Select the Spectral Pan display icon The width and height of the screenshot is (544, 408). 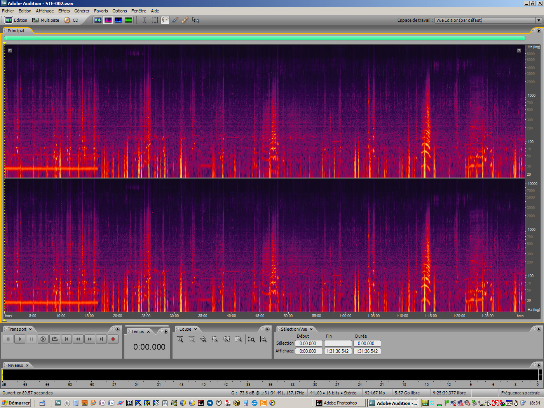pyautogui.click(x=118, y=20)
